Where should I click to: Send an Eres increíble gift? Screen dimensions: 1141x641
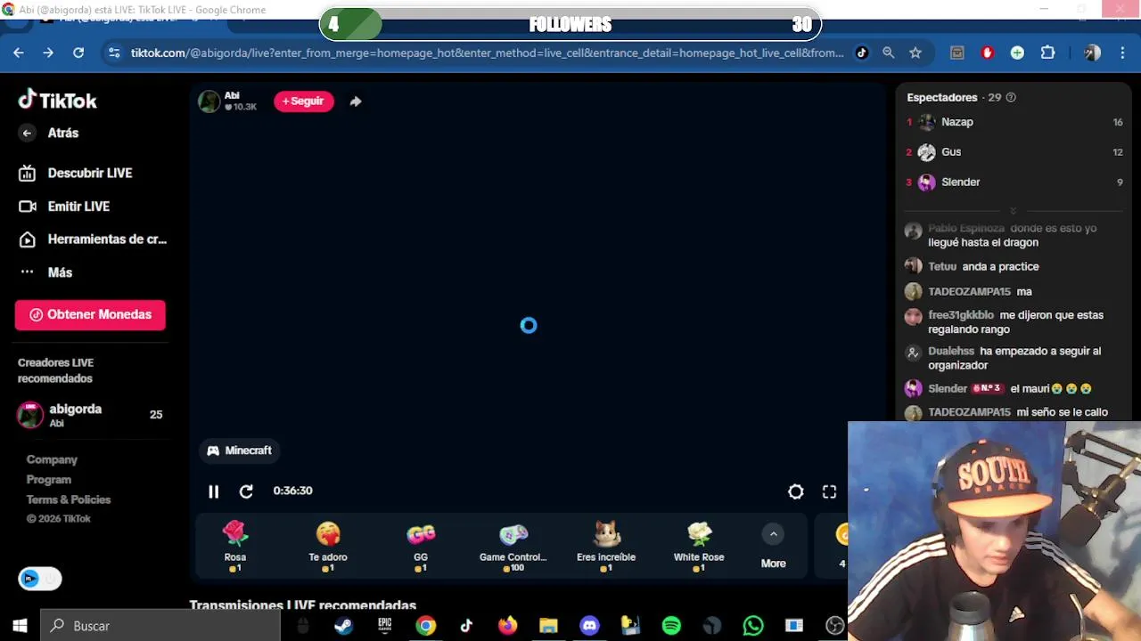point(606,546)
